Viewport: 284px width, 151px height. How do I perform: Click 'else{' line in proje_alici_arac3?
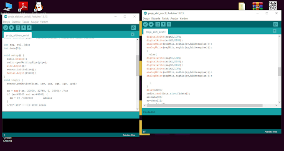coord(153,54)
